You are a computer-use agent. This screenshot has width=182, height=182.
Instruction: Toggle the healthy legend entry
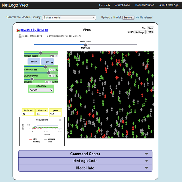pos(34,142)
